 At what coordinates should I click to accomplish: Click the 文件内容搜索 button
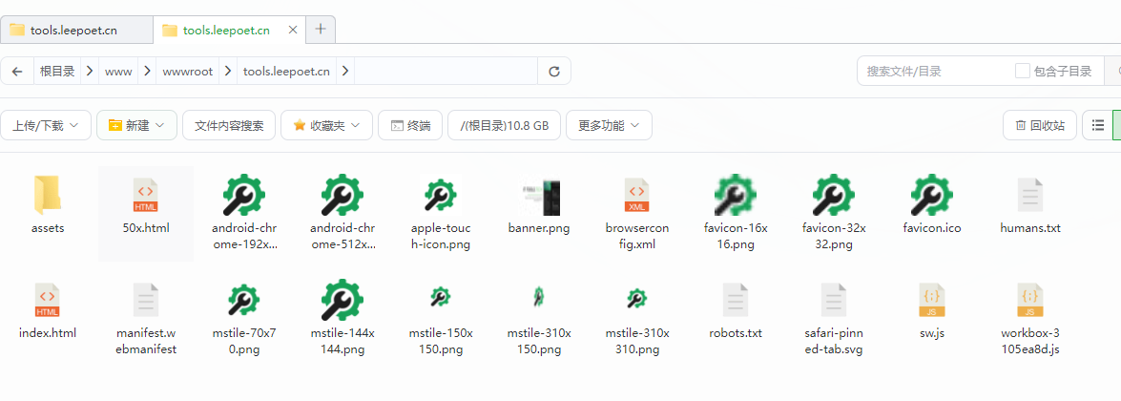[x=229, y=125]
